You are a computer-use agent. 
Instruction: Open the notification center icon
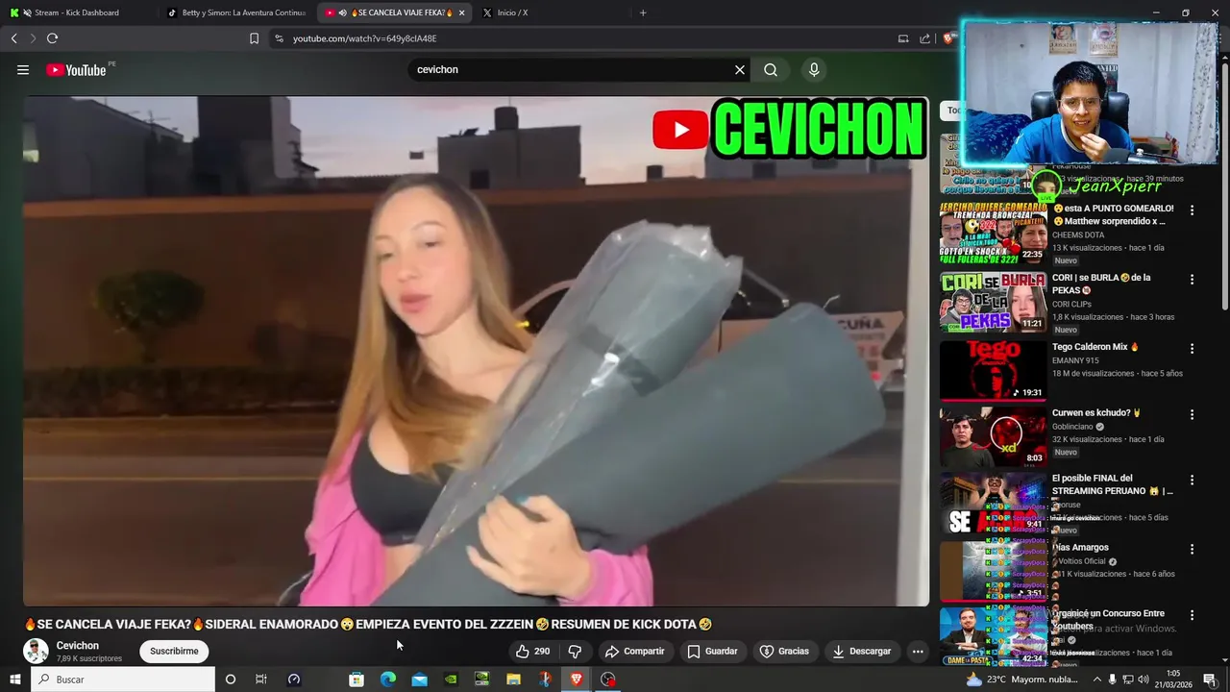pos(1210,680)
